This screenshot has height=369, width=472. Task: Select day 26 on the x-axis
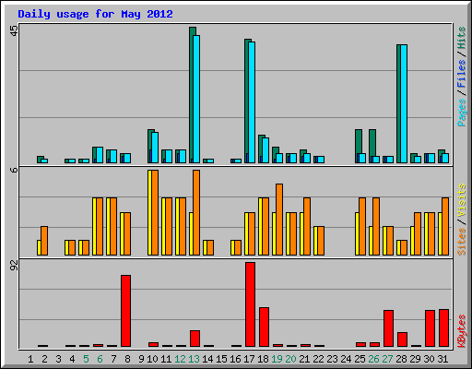point(373,359)
